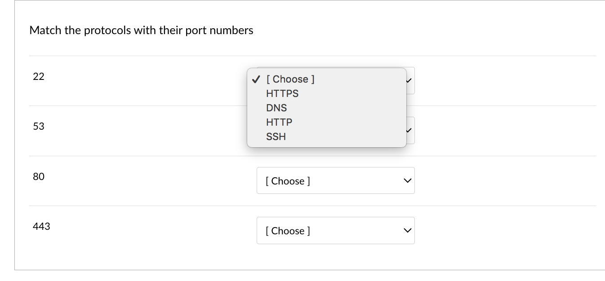
Task: Click the chevron on the port 443 dropdown
Action: pos(407,230)
